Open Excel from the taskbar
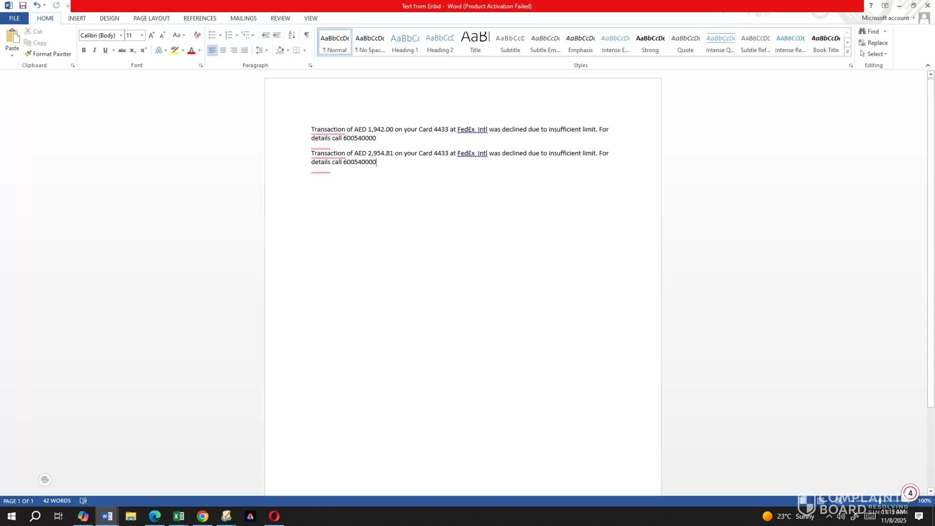This screenshot has width=935, height=526. (178, 516)
